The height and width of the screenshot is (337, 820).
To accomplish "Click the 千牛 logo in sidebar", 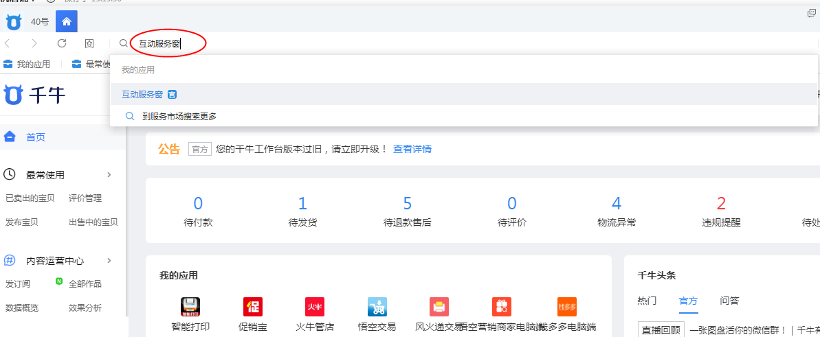I will pos(34,95).
